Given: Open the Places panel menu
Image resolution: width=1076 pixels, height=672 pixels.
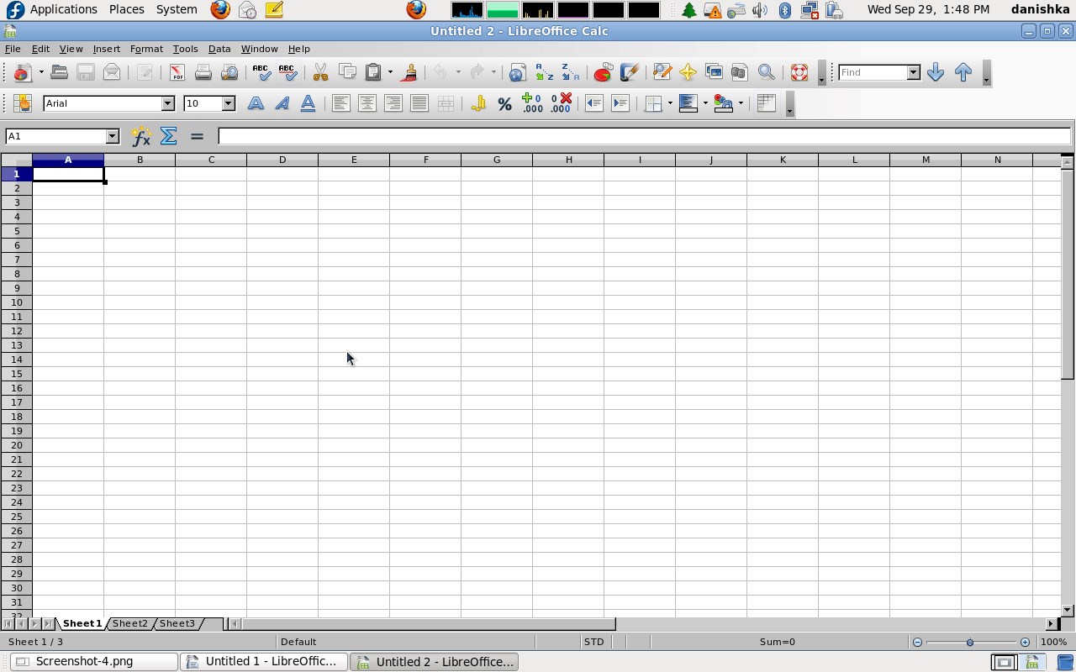Looking at the screenshot, I should pyautogui.click(x=126, y=9).
